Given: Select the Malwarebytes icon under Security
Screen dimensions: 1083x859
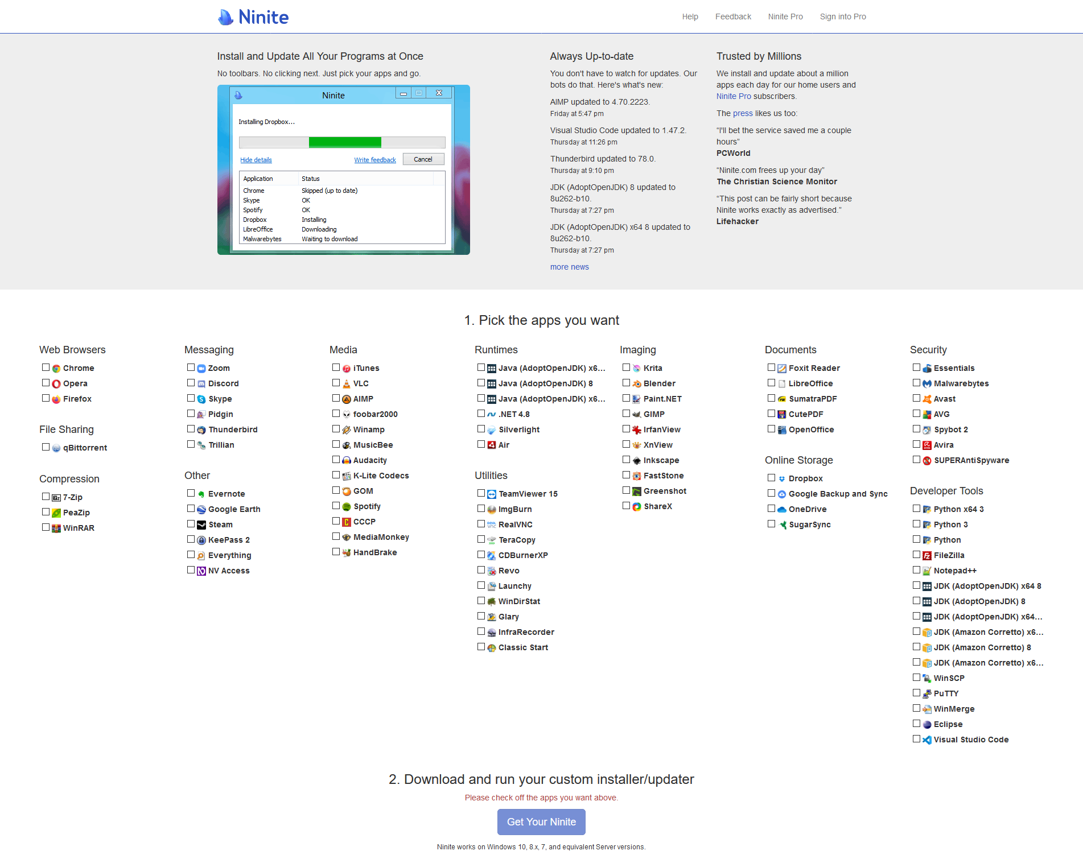Looking at the screenshot, I should (926, 383).
